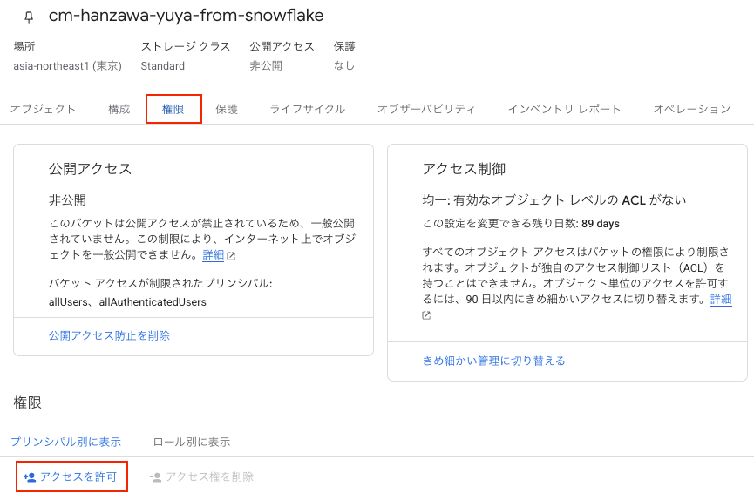The image size is (754, 500).
Task: Select プリンシパル別に表示 view tab
Action: (66, 442)
